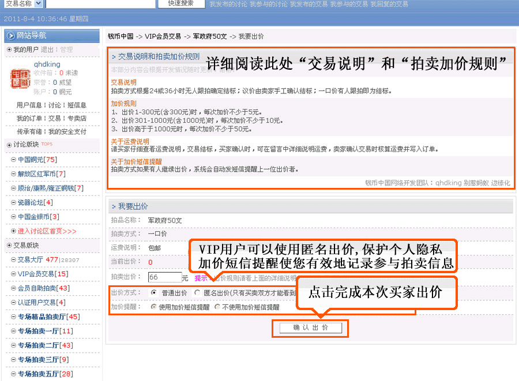The width and height of the screenshot is (519, 381).
Task: Click the circle icon beside 中国铜元
Action: (x=13, y=160)
